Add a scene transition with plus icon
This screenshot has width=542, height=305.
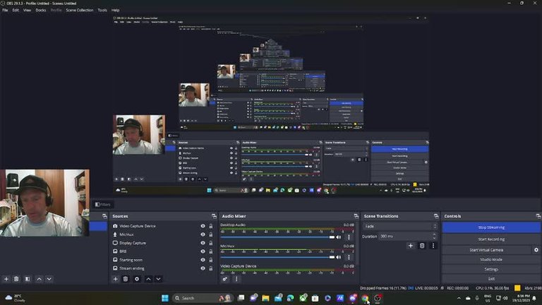(411, 246)
